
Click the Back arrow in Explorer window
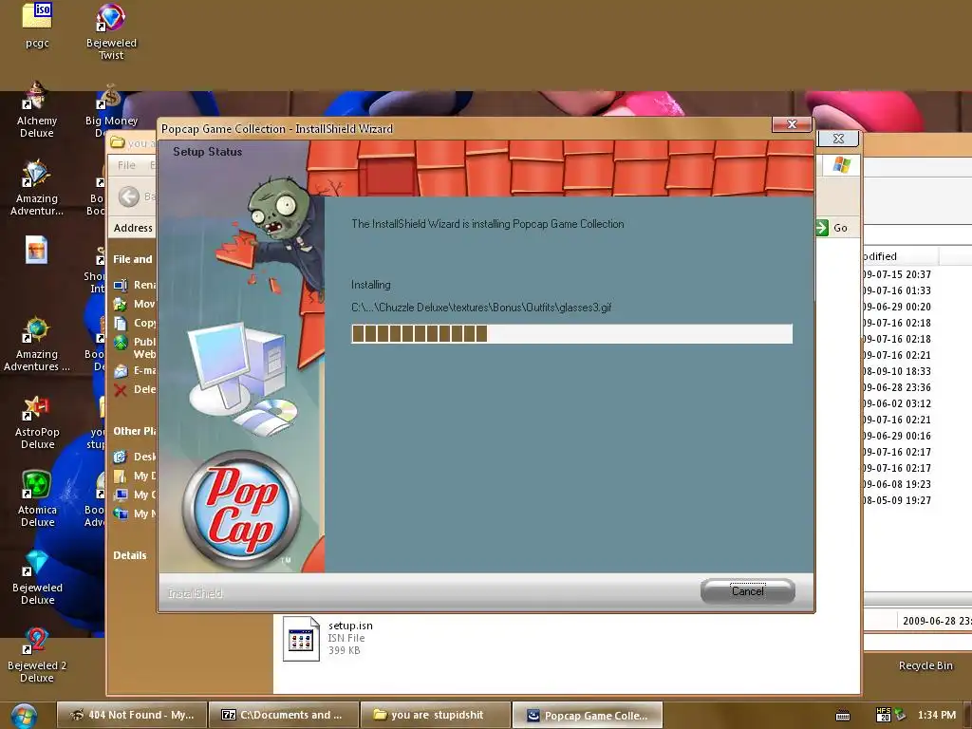[x=129, y=196]
